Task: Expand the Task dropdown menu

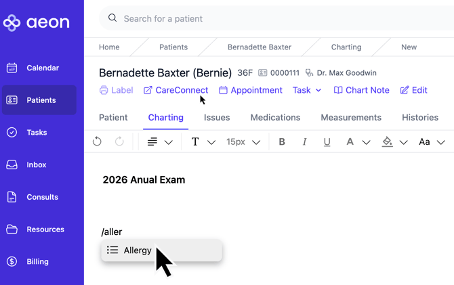Action: pos(307,90)
